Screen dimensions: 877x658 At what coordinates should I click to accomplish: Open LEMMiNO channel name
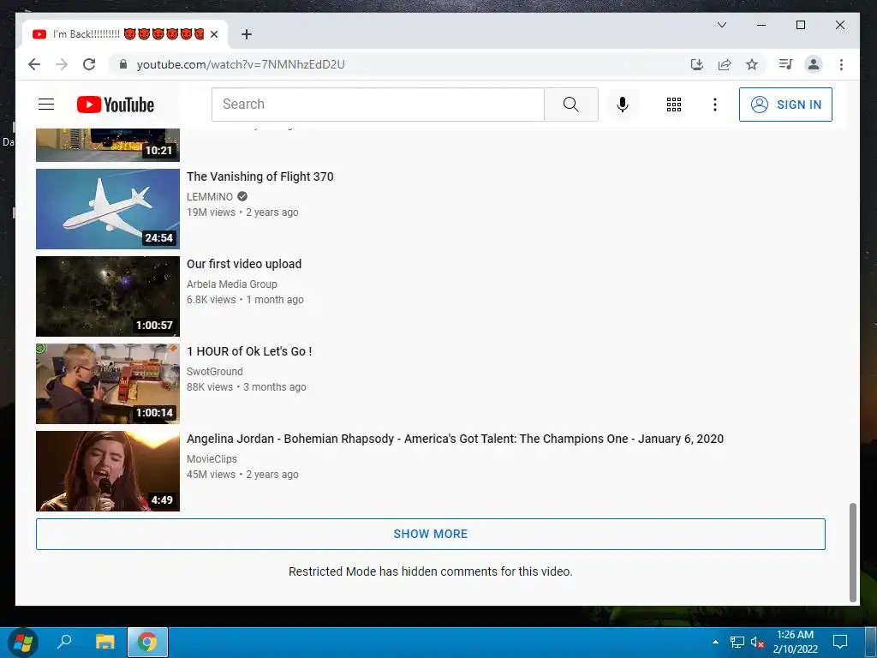coord(210,196)
